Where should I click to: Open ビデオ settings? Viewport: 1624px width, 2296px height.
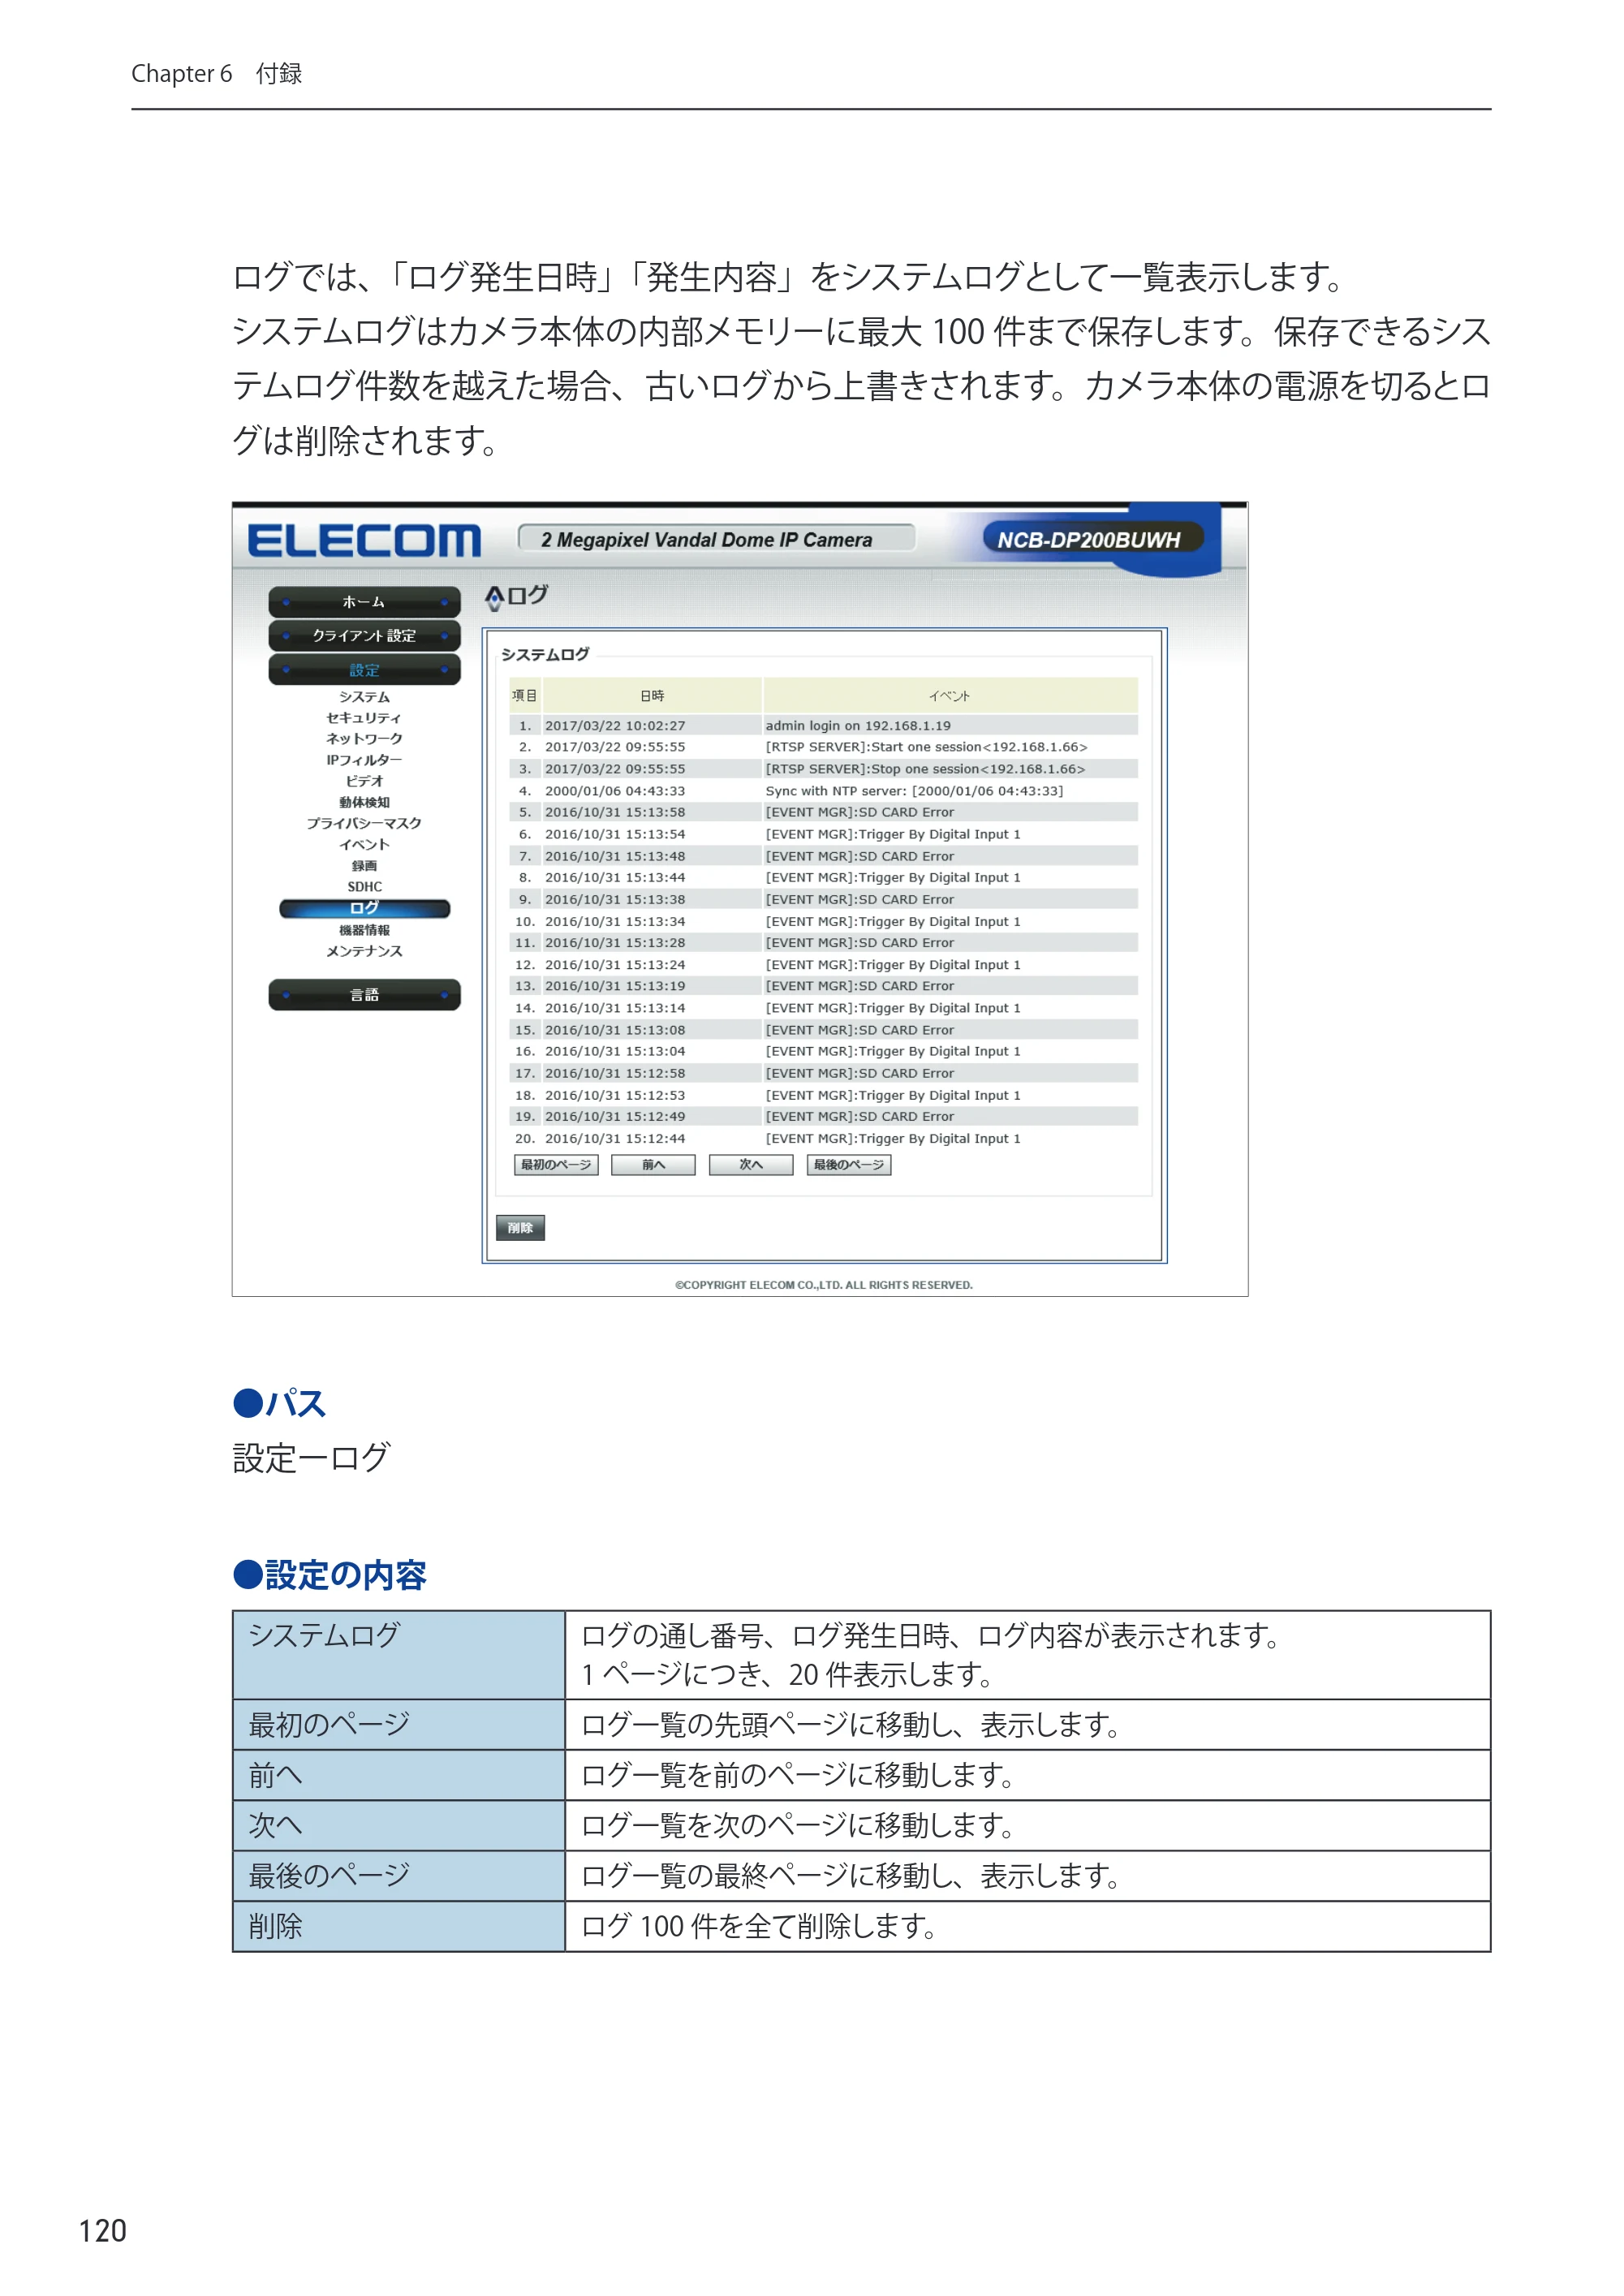pyautogui.click(x=364, y=781)
